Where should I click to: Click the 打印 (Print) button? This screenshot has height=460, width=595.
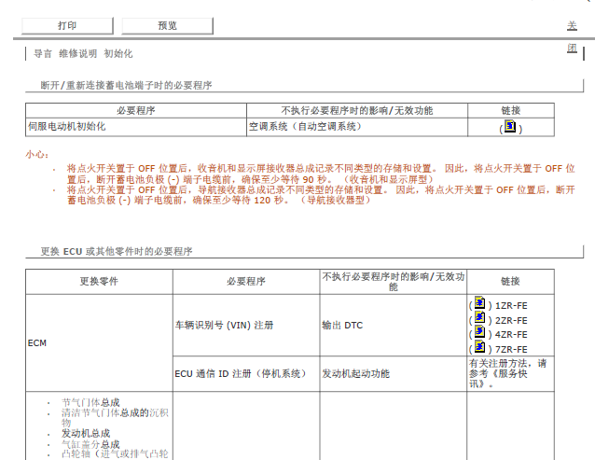click(67, 26)
